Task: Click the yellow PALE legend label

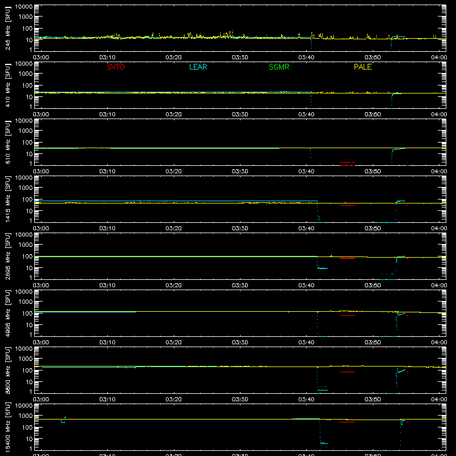Action: [363, 67]
